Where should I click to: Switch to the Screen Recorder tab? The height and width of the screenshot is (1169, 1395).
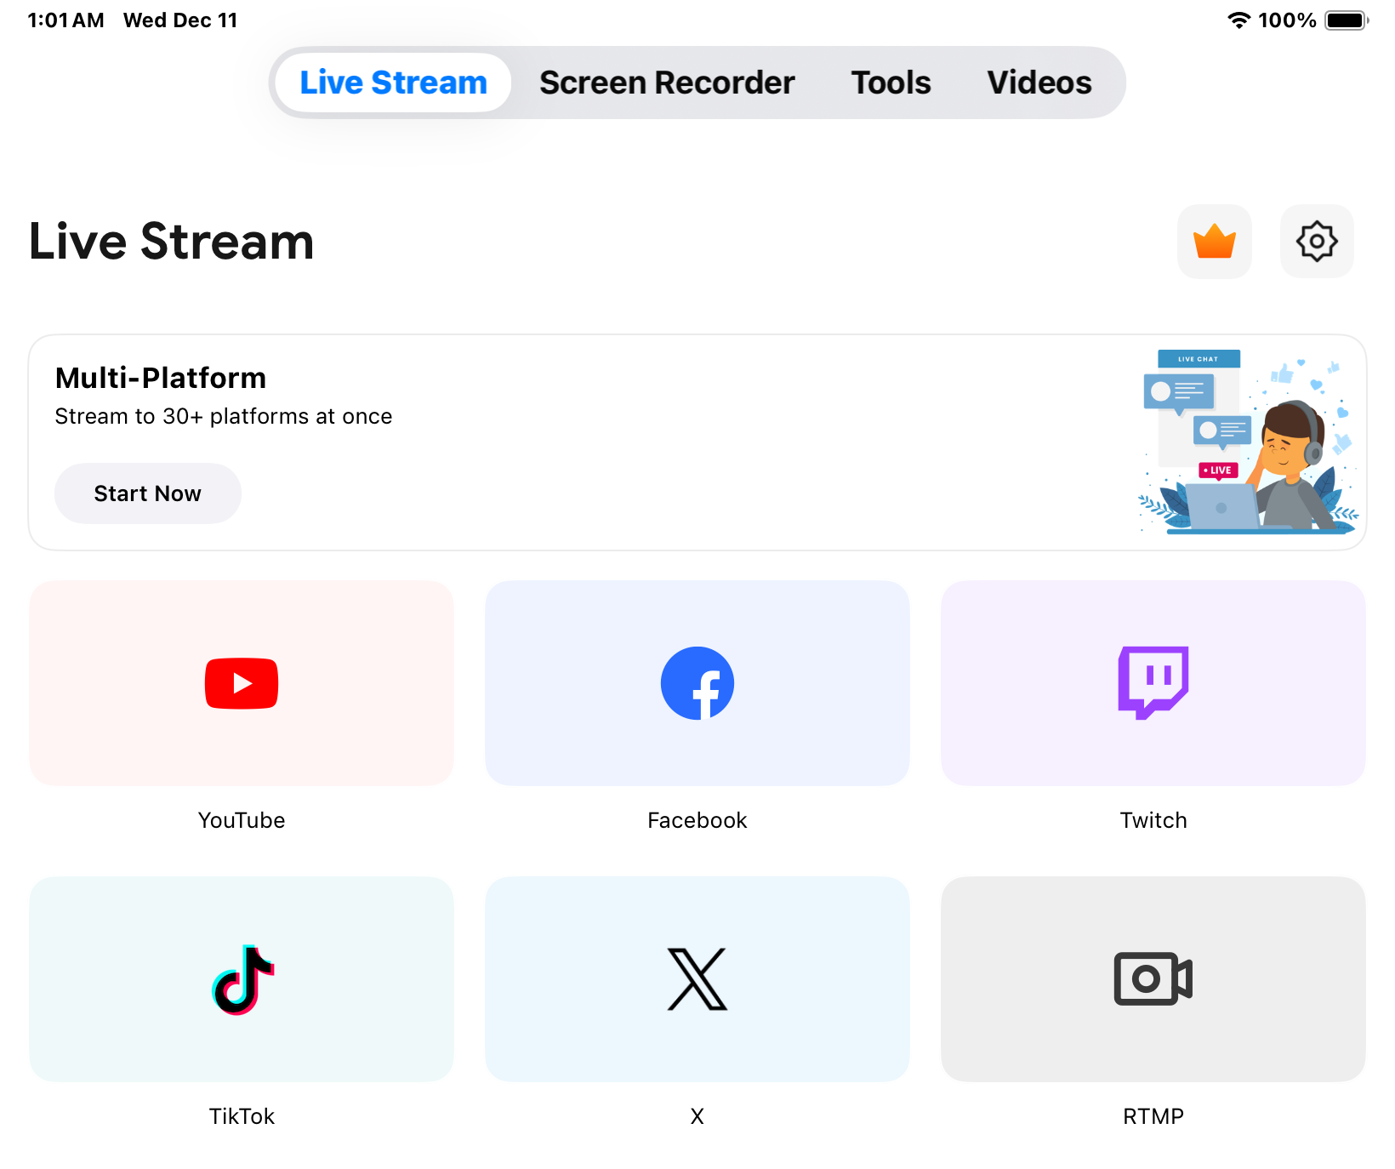click(667, 83)
